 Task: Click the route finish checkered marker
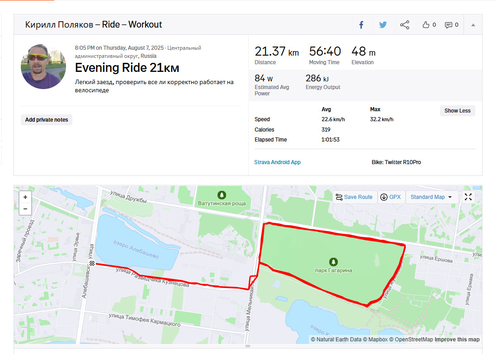[92, 264]
